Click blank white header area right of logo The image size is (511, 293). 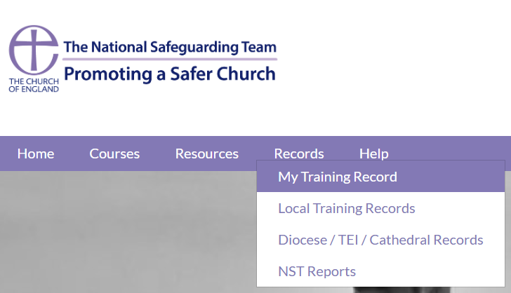click(393, 63)
